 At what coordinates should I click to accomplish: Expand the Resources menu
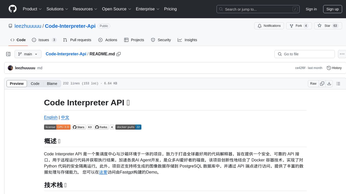(85, 9)
